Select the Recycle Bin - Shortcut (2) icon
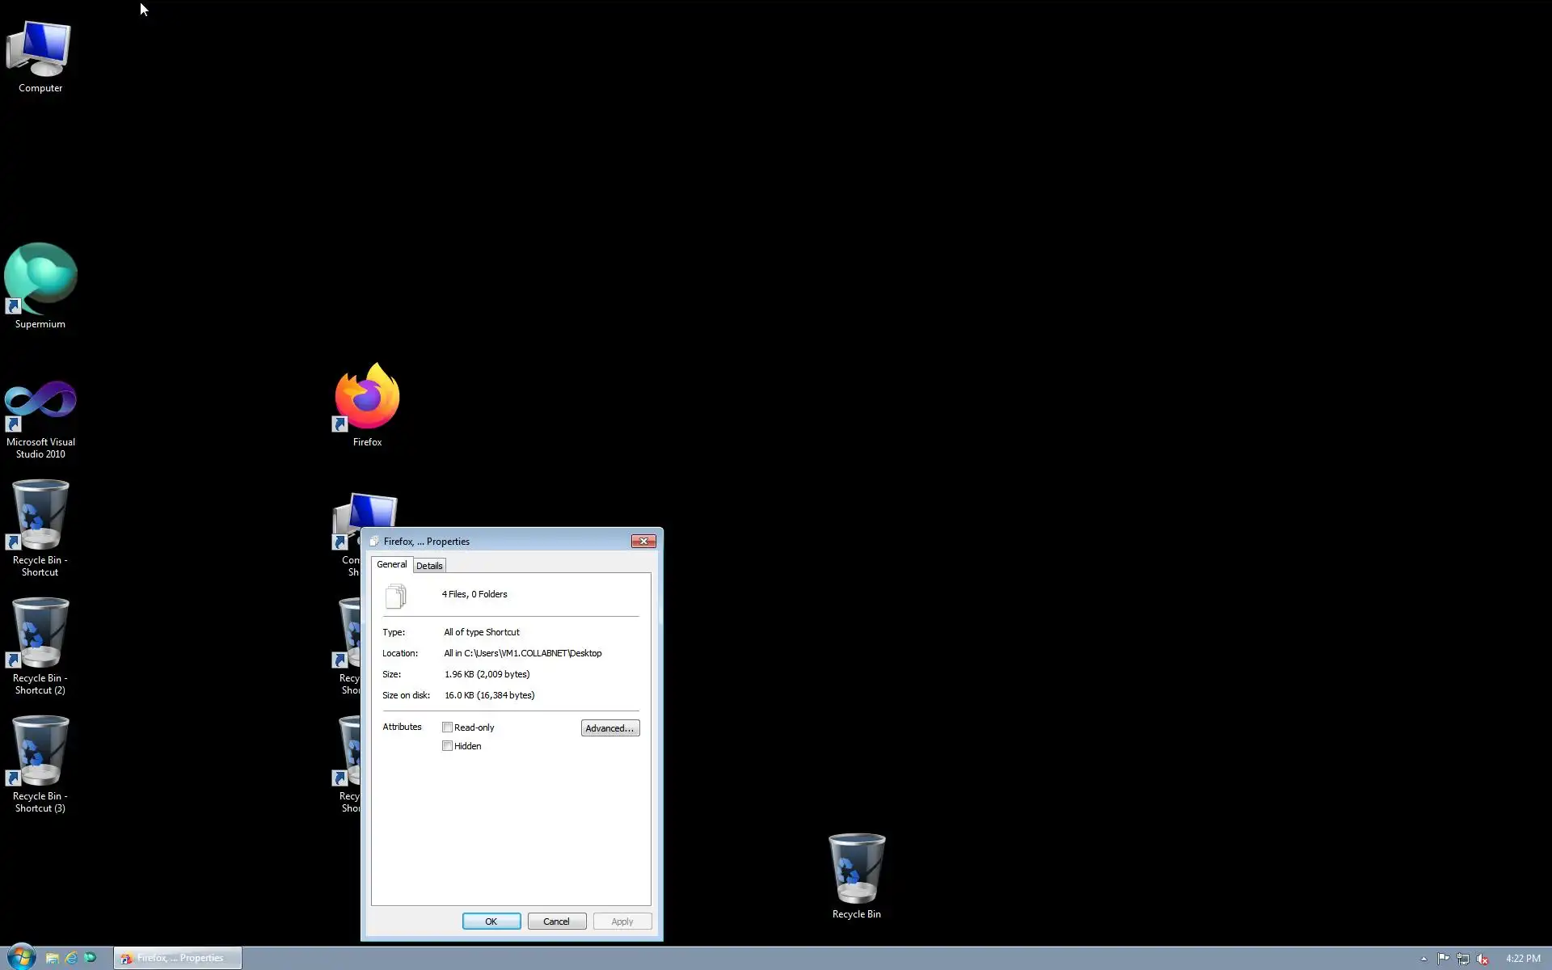The image size is (1552, 970). [40, 635]
